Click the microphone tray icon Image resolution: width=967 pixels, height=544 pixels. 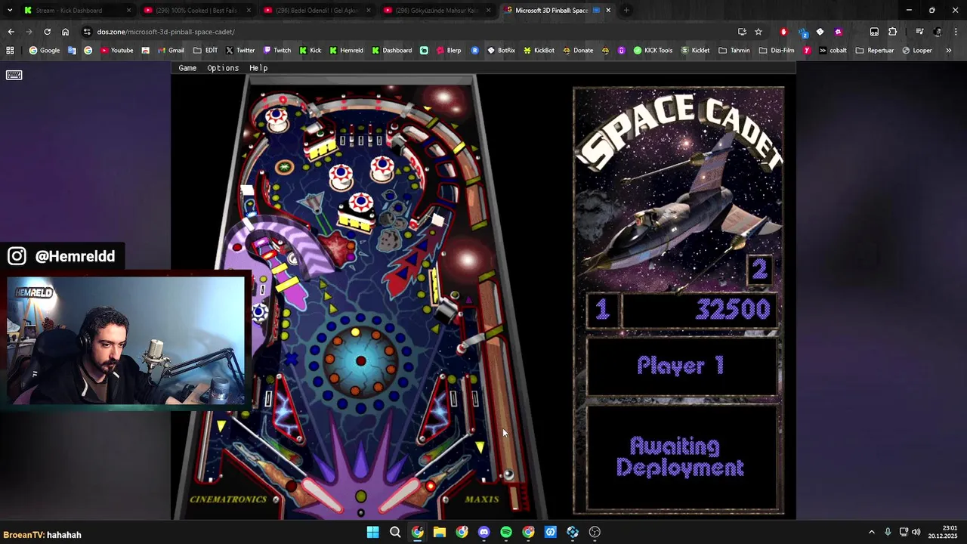[888, 532]
